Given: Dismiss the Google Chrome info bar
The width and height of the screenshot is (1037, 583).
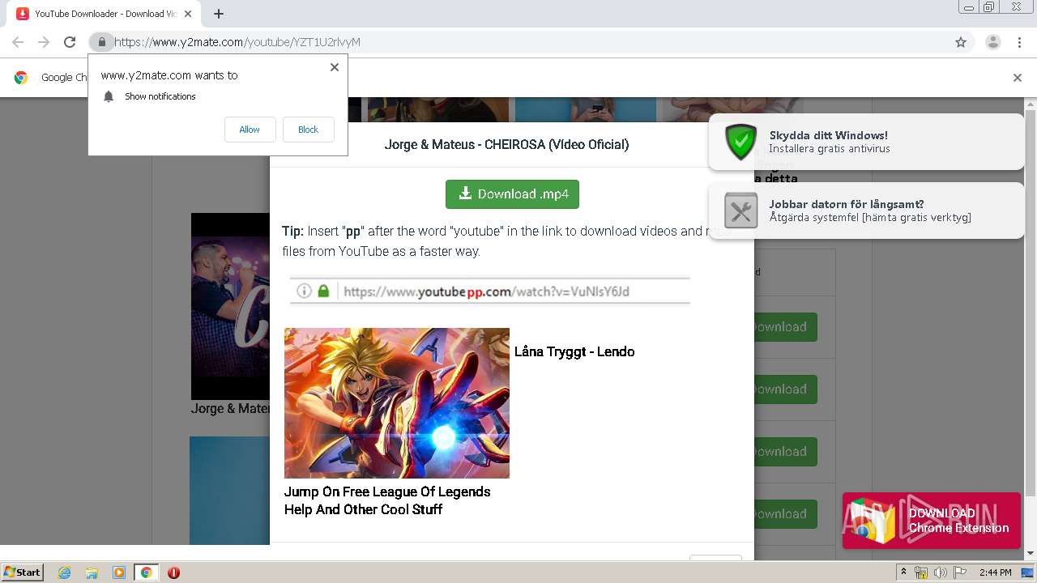Looking at the screenshot, I should click(x=1017, y=78).
